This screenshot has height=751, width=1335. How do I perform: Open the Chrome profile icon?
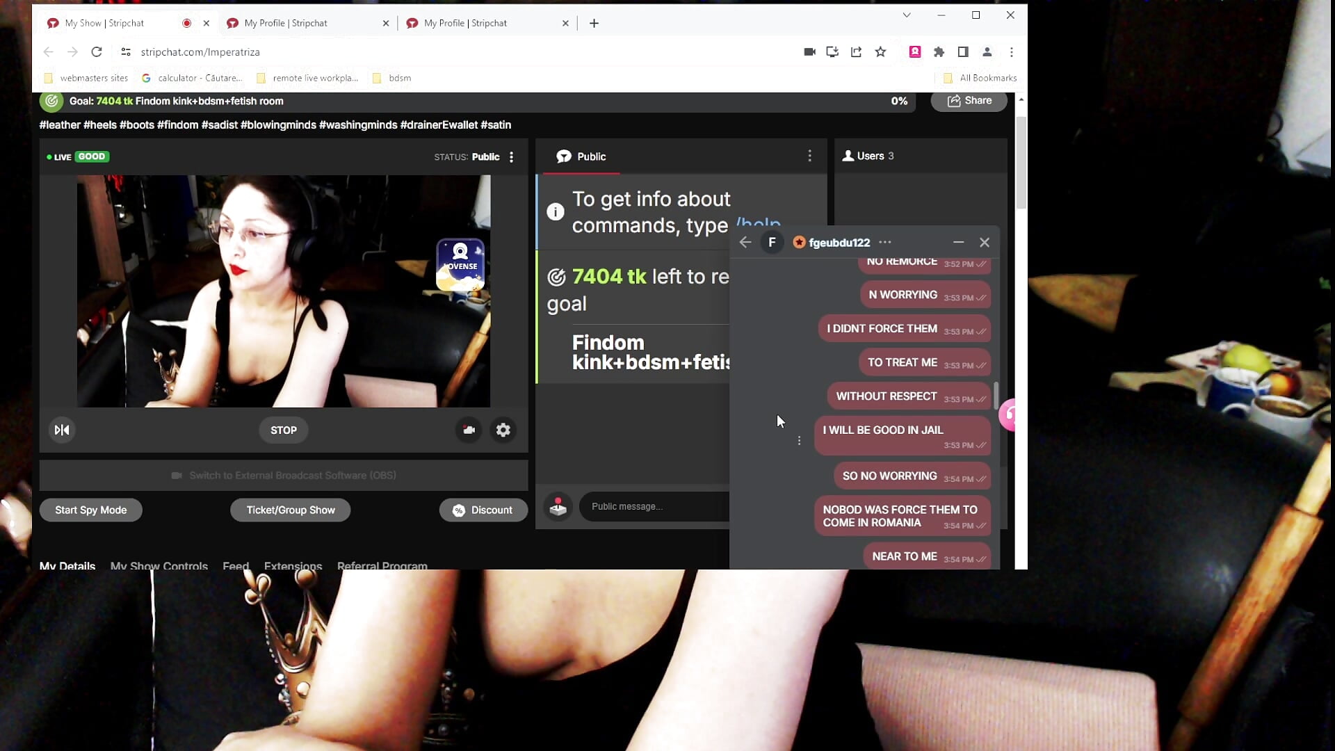click(x=987, y=52)
